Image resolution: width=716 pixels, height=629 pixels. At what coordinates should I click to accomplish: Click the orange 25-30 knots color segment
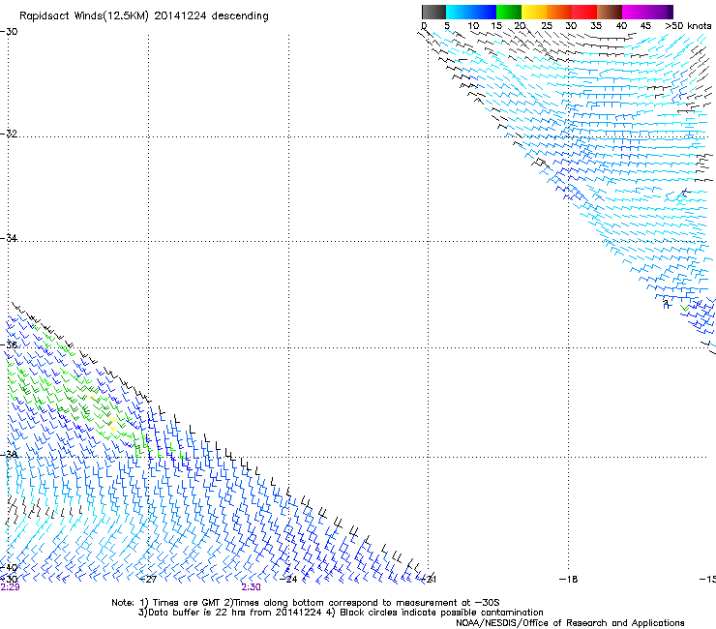click(559, 12)
